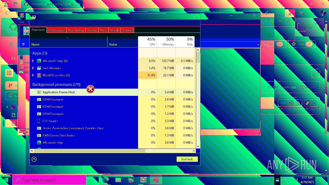Click WinRAR up one level arrow
The image size is (329, 185).
point(23,44)
